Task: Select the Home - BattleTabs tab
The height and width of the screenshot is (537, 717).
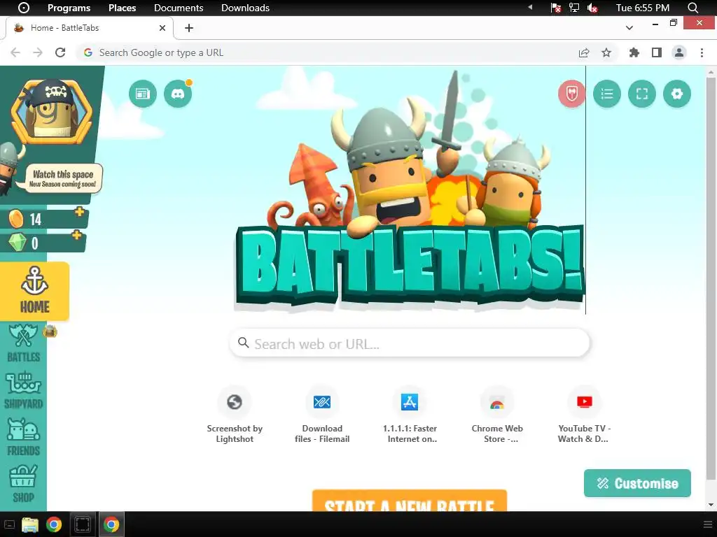Action: pos(89,28)
